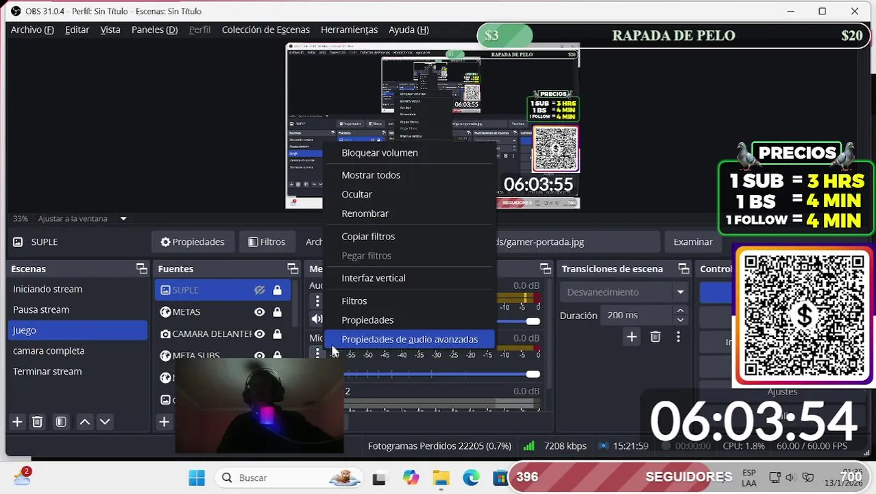The height and width of the screenshot is (494, 876).
Task: Open Copilot from the taskbar
Action: point(411,478)
